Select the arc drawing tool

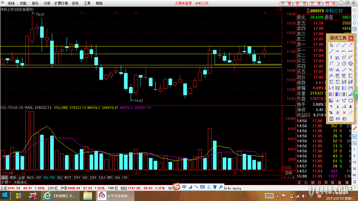[338, 64]
